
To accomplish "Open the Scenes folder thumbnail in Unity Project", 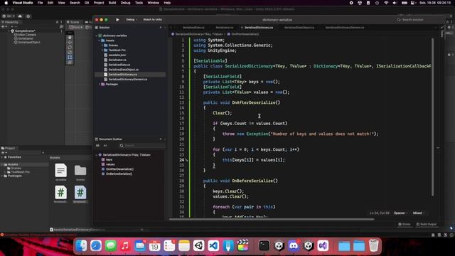I will click(80, 171).
